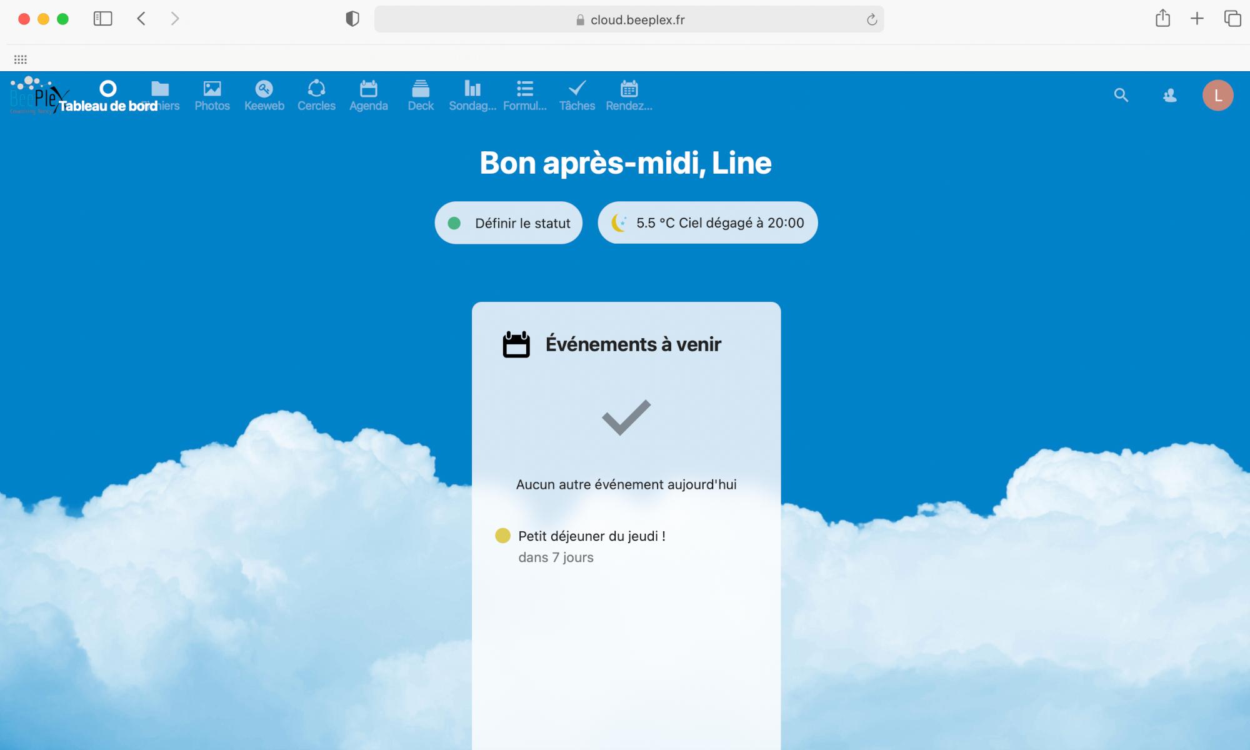Click the browser address bar
The image size is (1250, 750).
[629, 19]
